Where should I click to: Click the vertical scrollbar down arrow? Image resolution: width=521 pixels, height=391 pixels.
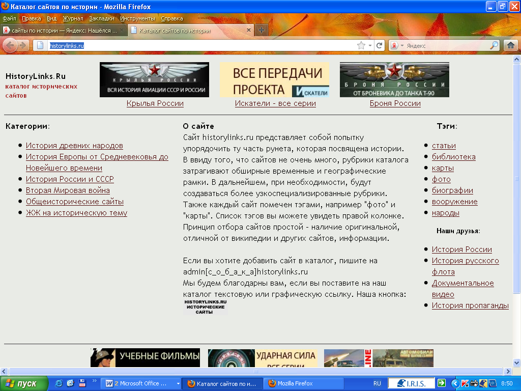click(517, 362)
